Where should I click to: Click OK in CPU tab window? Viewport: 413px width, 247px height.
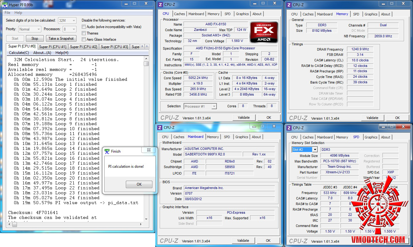coord(269,117)
